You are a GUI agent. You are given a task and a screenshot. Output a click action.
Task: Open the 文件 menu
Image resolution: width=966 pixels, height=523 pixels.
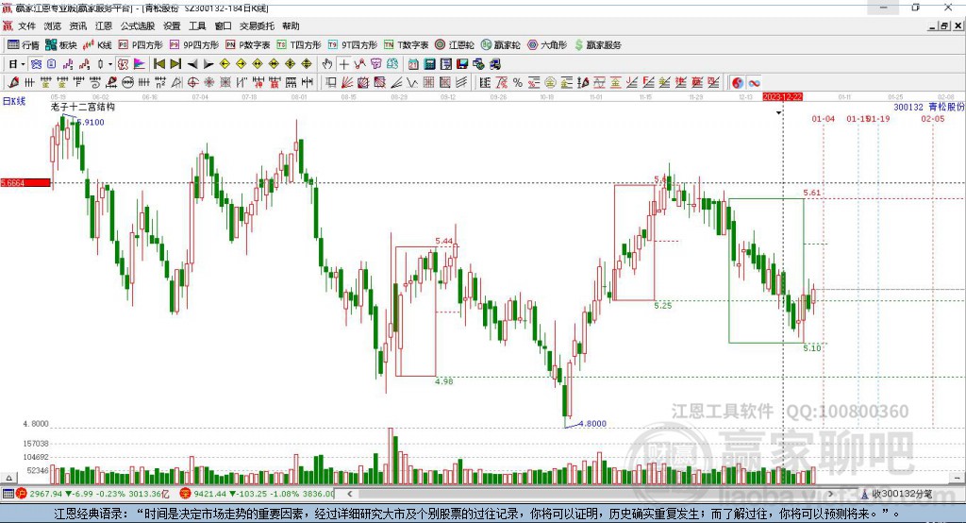coord(26,25)
